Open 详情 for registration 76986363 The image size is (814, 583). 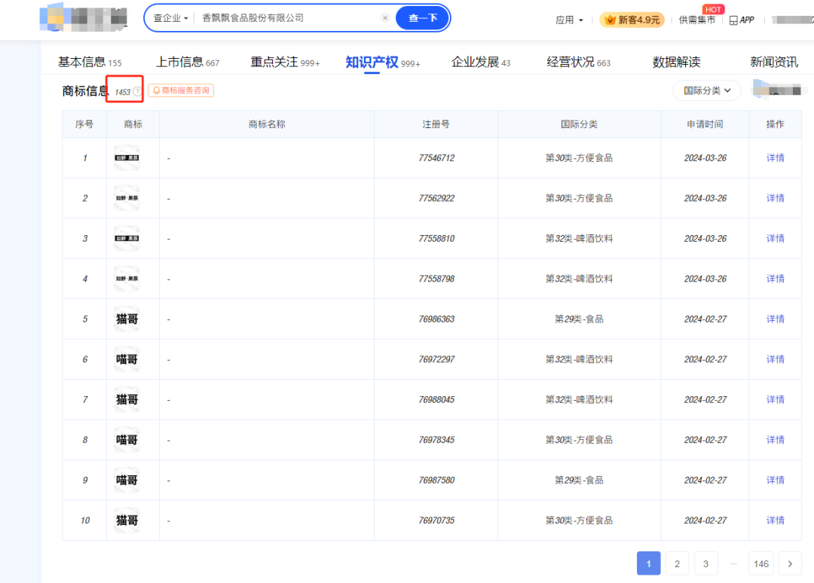tap(775, 319)
